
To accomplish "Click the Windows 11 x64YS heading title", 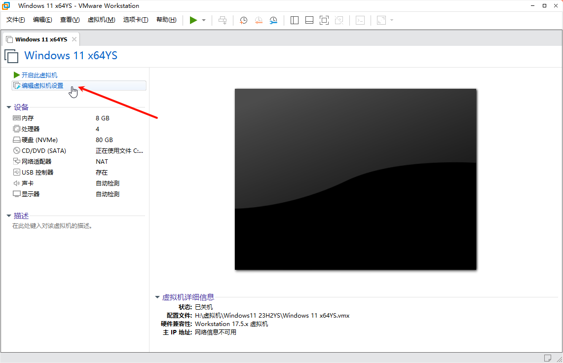I will [x=71, y=56].
